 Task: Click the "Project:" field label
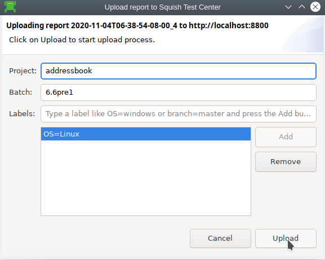point(23,71)
